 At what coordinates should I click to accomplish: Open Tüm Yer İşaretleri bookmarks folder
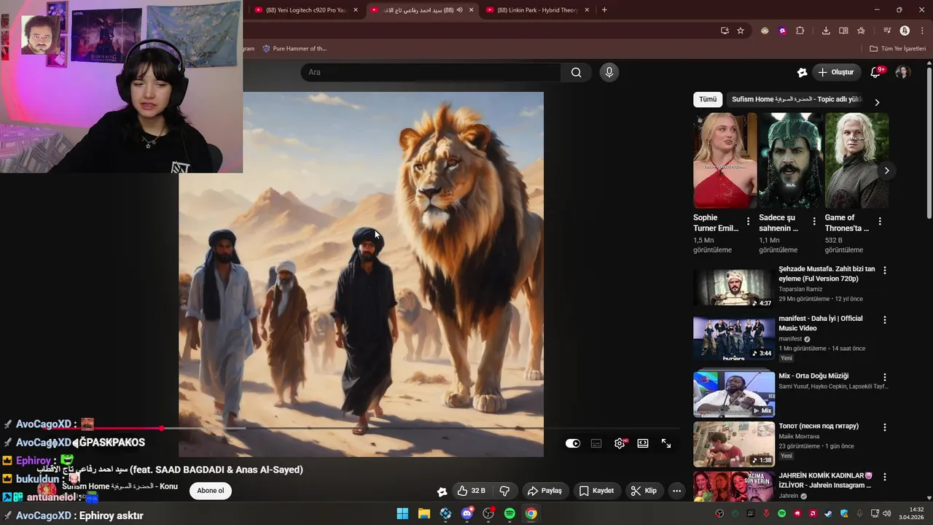tap(898, 49)
